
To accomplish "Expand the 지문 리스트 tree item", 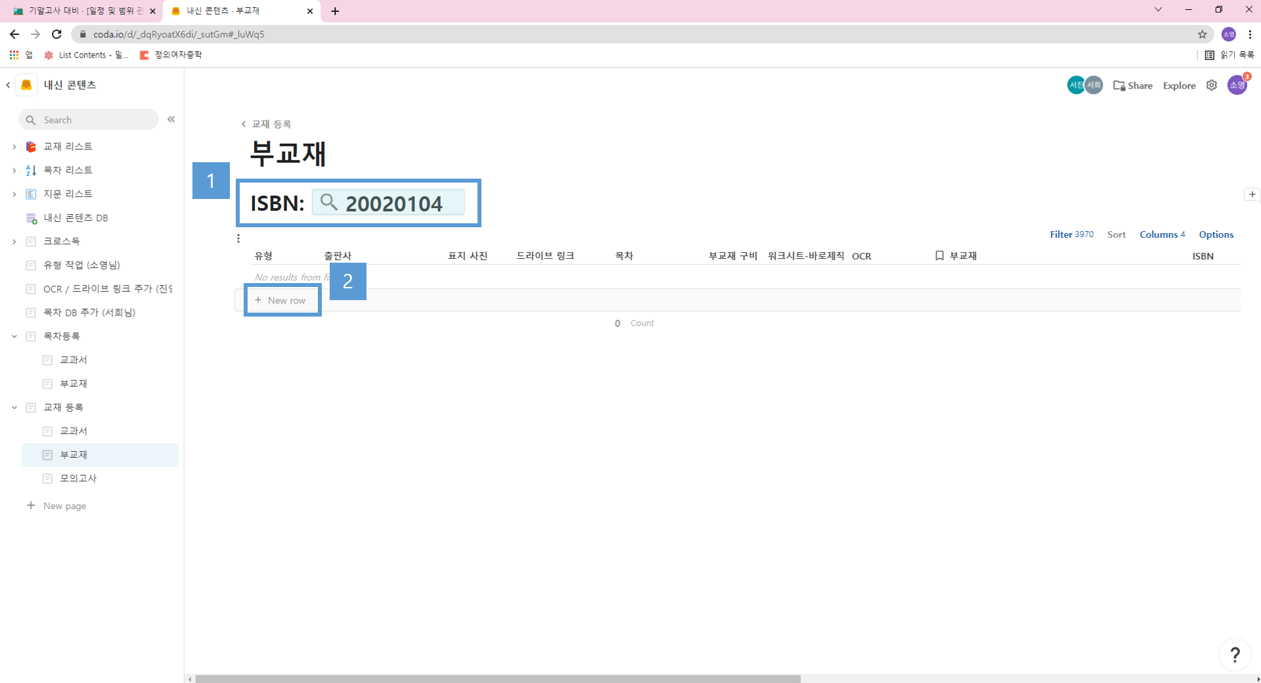I will point(14,194).
